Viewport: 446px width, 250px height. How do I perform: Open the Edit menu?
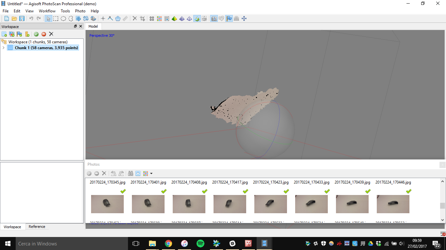(17, 11)
